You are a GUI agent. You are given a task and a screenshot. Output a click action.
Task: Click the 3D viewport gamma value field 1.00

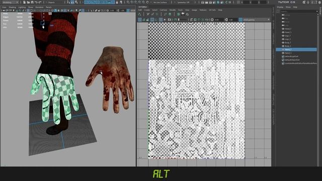click(123, 10)
